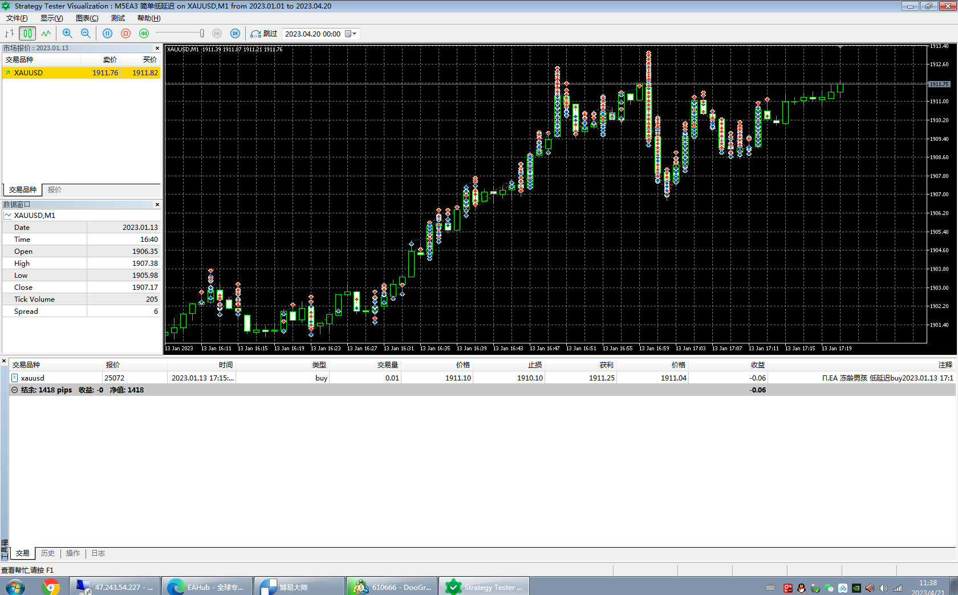Close the toolbox panel with X
The height and width of the screenshot is (595, 958).
(4, 361)
